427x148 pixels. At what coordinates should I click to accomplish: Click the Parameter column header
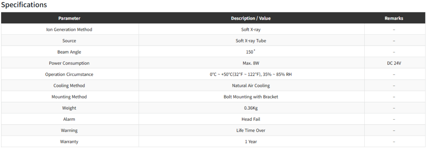click(x=69, y=18)
